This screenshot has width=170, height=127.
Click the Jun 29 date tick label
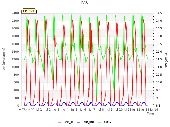[21, 110]
